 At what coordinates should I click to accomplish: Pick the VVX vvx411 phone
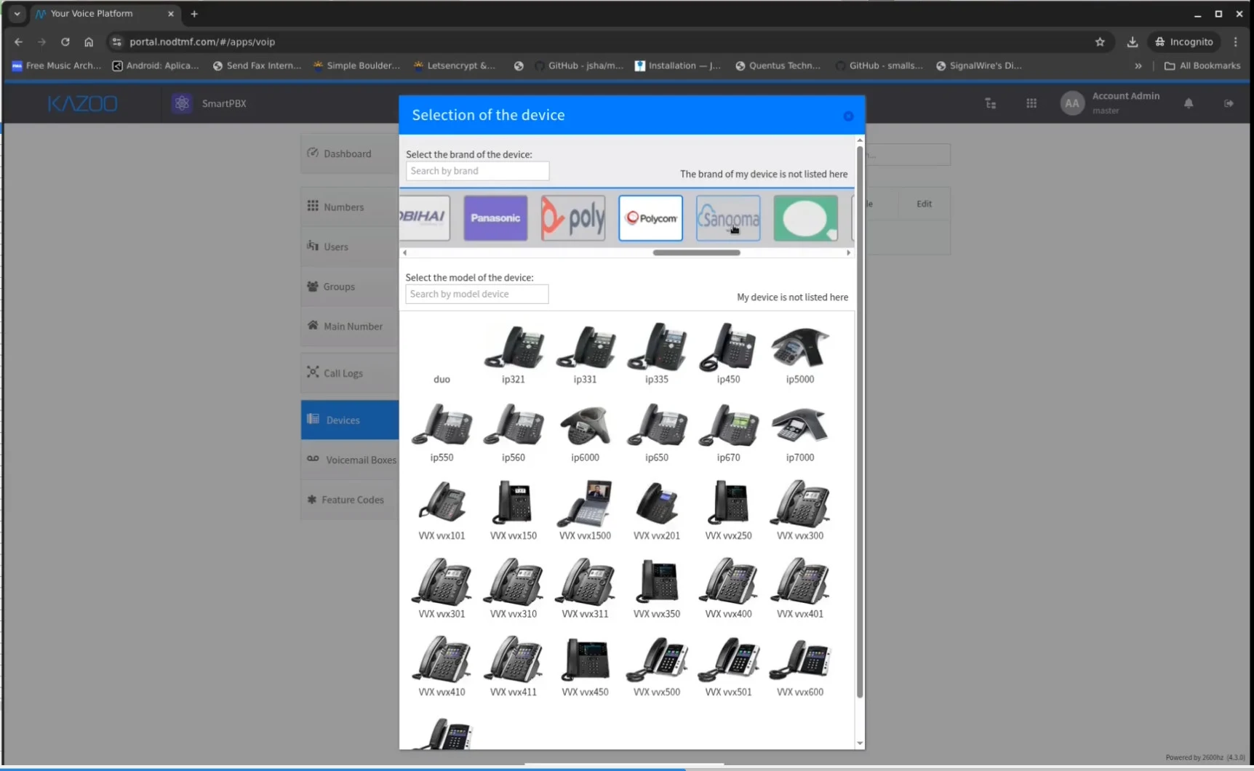pyautogui.click(x=514, y=667)
